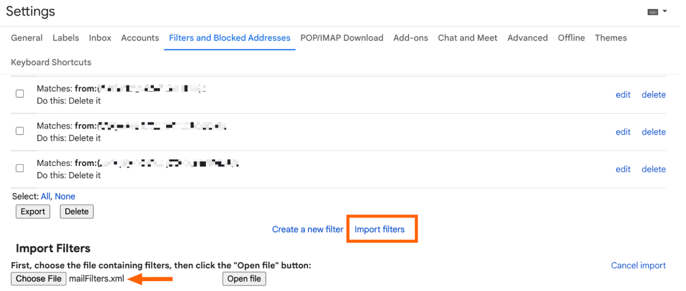Check the third filter's checkbox
The image size is (686, 291).
(20, 169)
